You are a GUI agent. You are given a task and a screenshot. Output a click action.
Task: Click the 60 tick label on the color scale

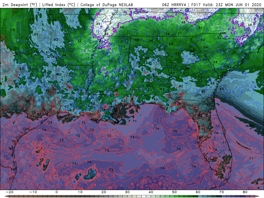[198, 192]
